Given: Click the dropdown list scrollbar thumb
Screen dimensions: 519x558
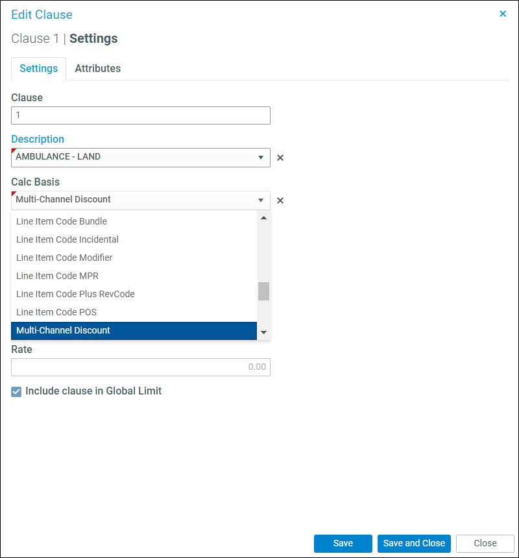Looking at the screenshot, I should [x=263, y=291].
